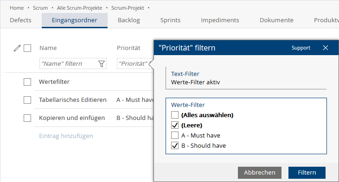Click the funnel icon in Name filter
The width and height of the screenshot is (339, 182).
coord(102,64)
